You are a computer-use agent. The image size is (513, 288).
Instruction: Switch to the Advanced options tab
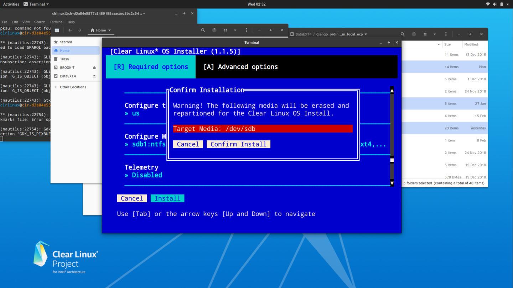(x=240, y=67)
